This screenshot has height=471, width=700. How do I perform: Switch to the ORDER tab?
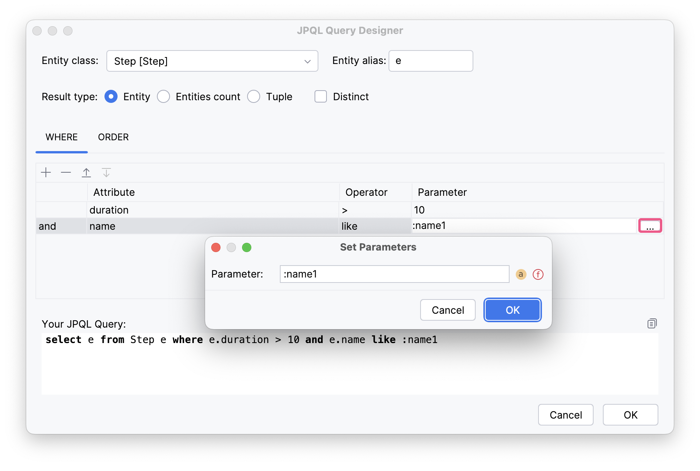[x=113, y=137]
